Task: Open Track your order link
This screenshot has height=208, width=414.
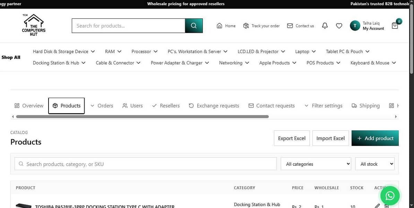Action: tap(261, 26)
